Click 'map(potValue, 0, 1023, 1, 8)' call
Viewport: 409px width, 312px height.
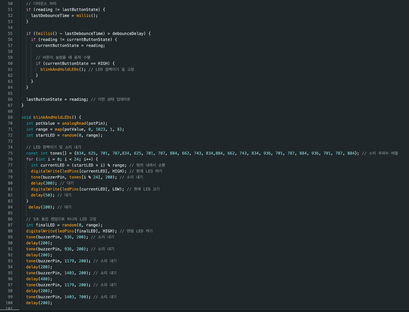point(88,129)
